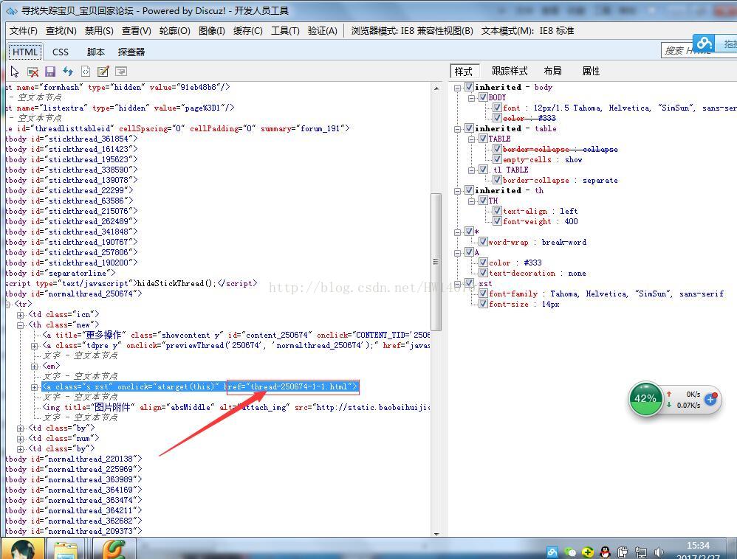Open the 缓存(C) menu
The image size is (737, 559).
(247, 31)
